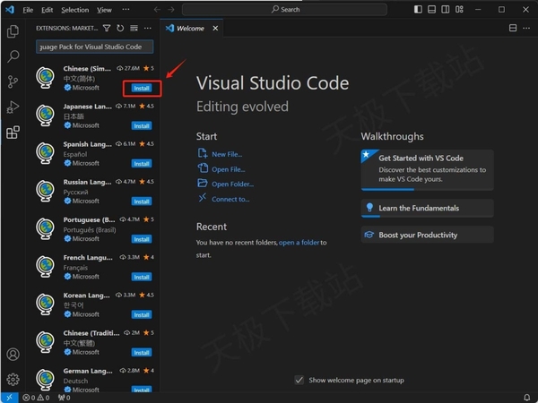Open Source Control view in activity bar

coord(13,81)
